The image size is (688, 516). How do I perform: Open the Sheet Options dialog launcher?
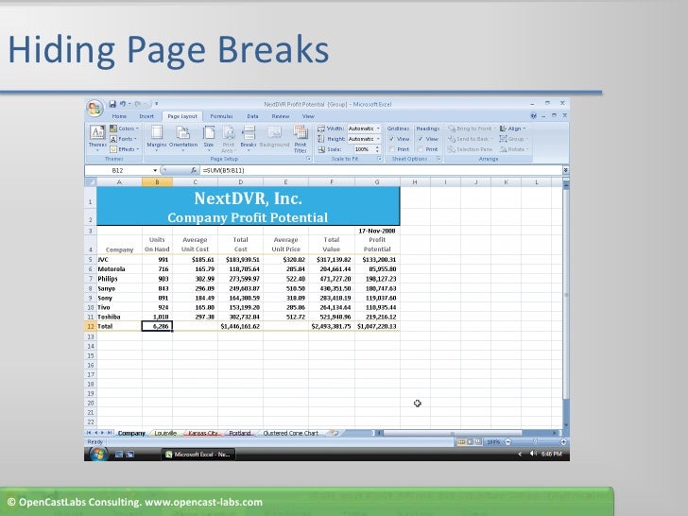(x=439, y=159)
